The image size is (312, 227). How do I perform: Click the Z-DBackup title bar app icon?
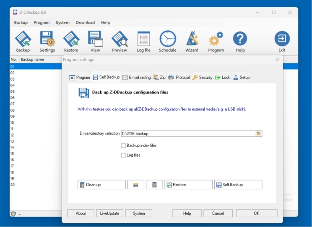(15, 12)
